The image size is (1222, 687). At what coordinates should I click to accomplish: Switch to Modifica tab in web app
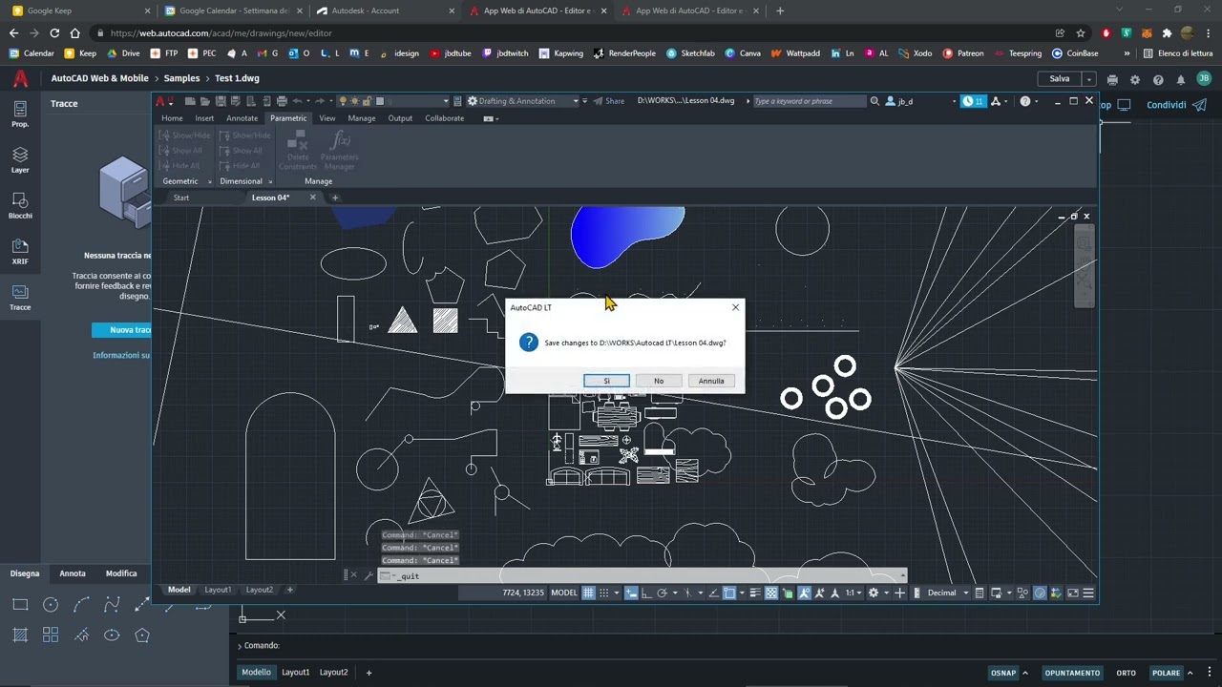[x=121, y=573]
